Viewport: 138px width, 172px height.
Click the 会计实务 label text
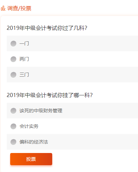tap(29, 126)
